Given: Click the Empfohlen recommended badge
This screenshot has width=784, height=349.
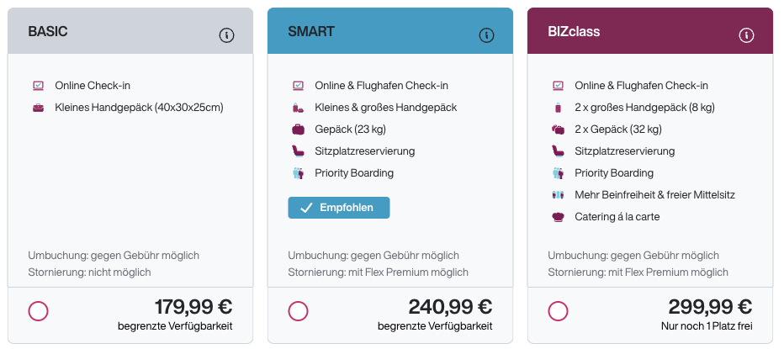Looking at the screenshot, I should [338, 208].
